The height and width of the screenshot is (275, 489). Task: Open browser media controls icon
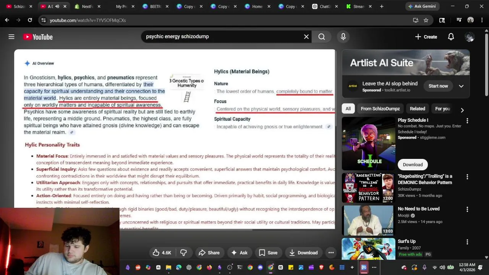click(459, 20)
